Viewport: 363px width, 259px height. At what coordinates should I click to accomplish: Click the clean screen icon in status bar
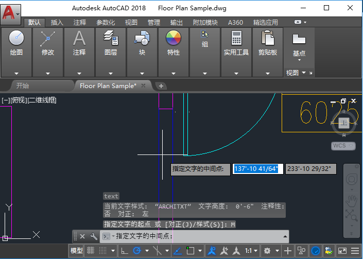(342, 251)
